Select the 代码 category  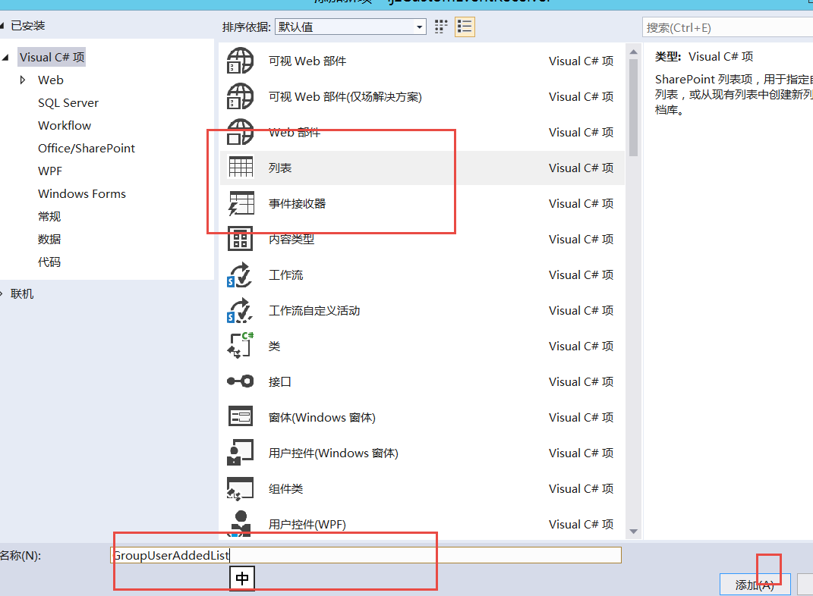49,262
